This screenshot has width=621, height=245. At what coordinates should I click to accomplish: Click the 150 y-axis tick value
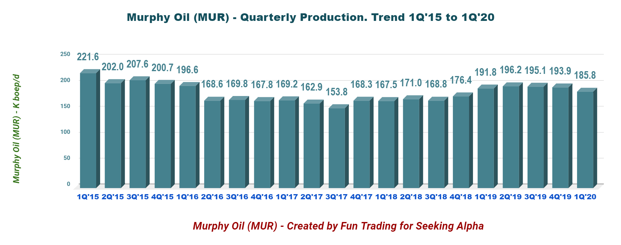(x=65, y=106)
